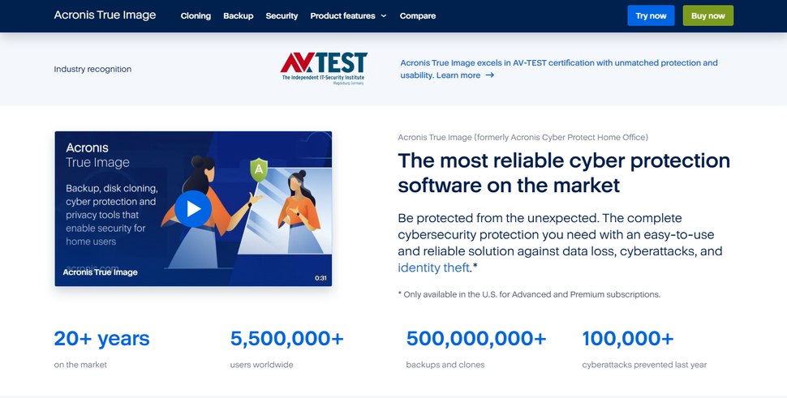Click the '20+ years' statistic
The width and height of the screenshot is (787, 398).
[x=102, y=338]
